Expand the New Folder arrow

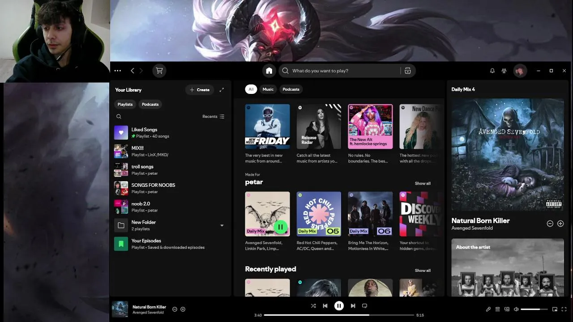click(x=222, y=226)
